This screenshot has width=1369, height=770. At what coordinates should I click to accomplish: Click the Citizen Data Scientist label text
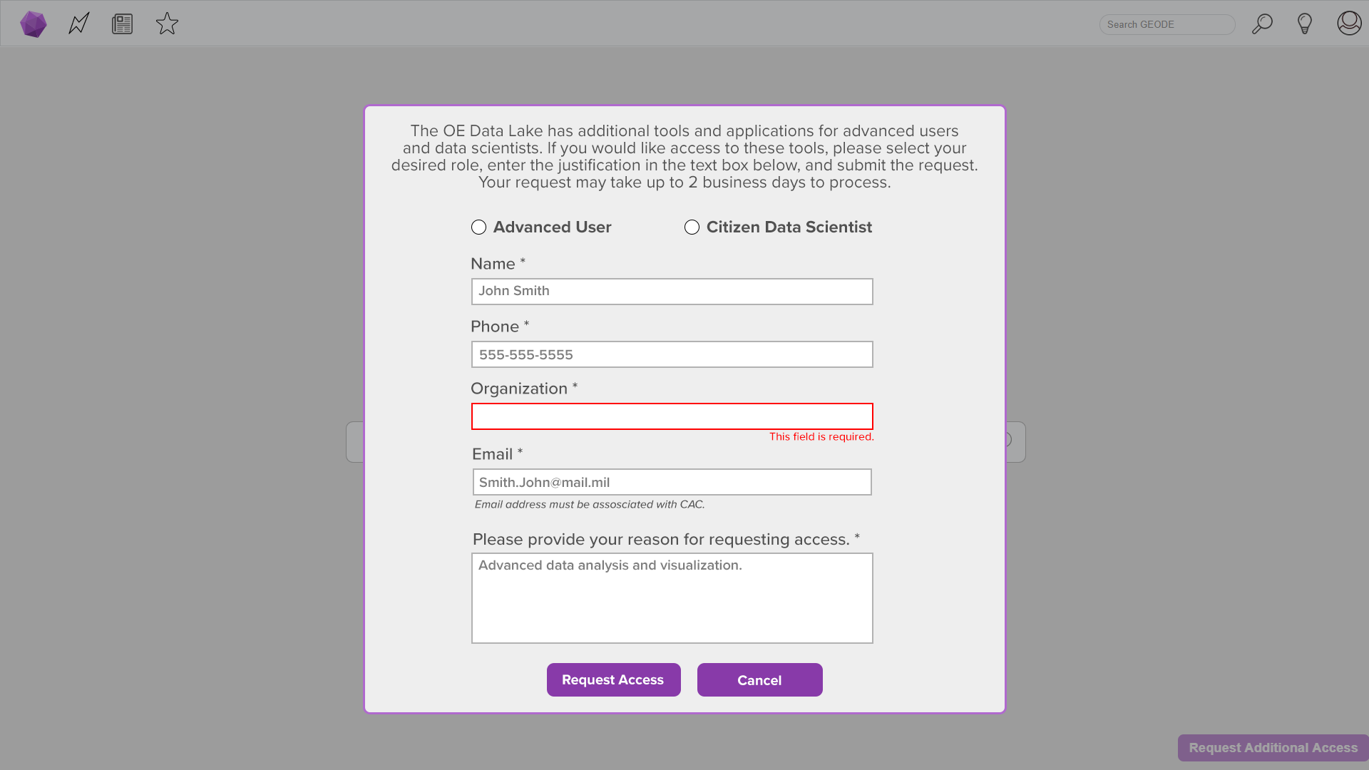tap(789, 227)
